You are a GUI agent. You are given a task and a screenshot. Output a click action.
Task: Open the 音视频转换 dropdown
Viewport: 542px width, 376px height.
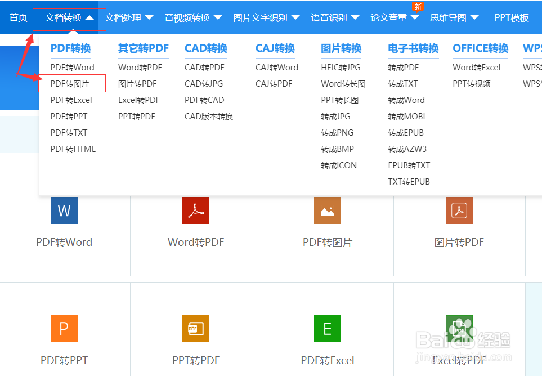[x=189, y=17]
